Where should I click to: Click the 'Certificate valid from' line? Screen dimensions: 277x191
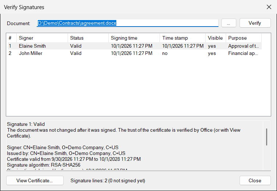coord(74,159)
